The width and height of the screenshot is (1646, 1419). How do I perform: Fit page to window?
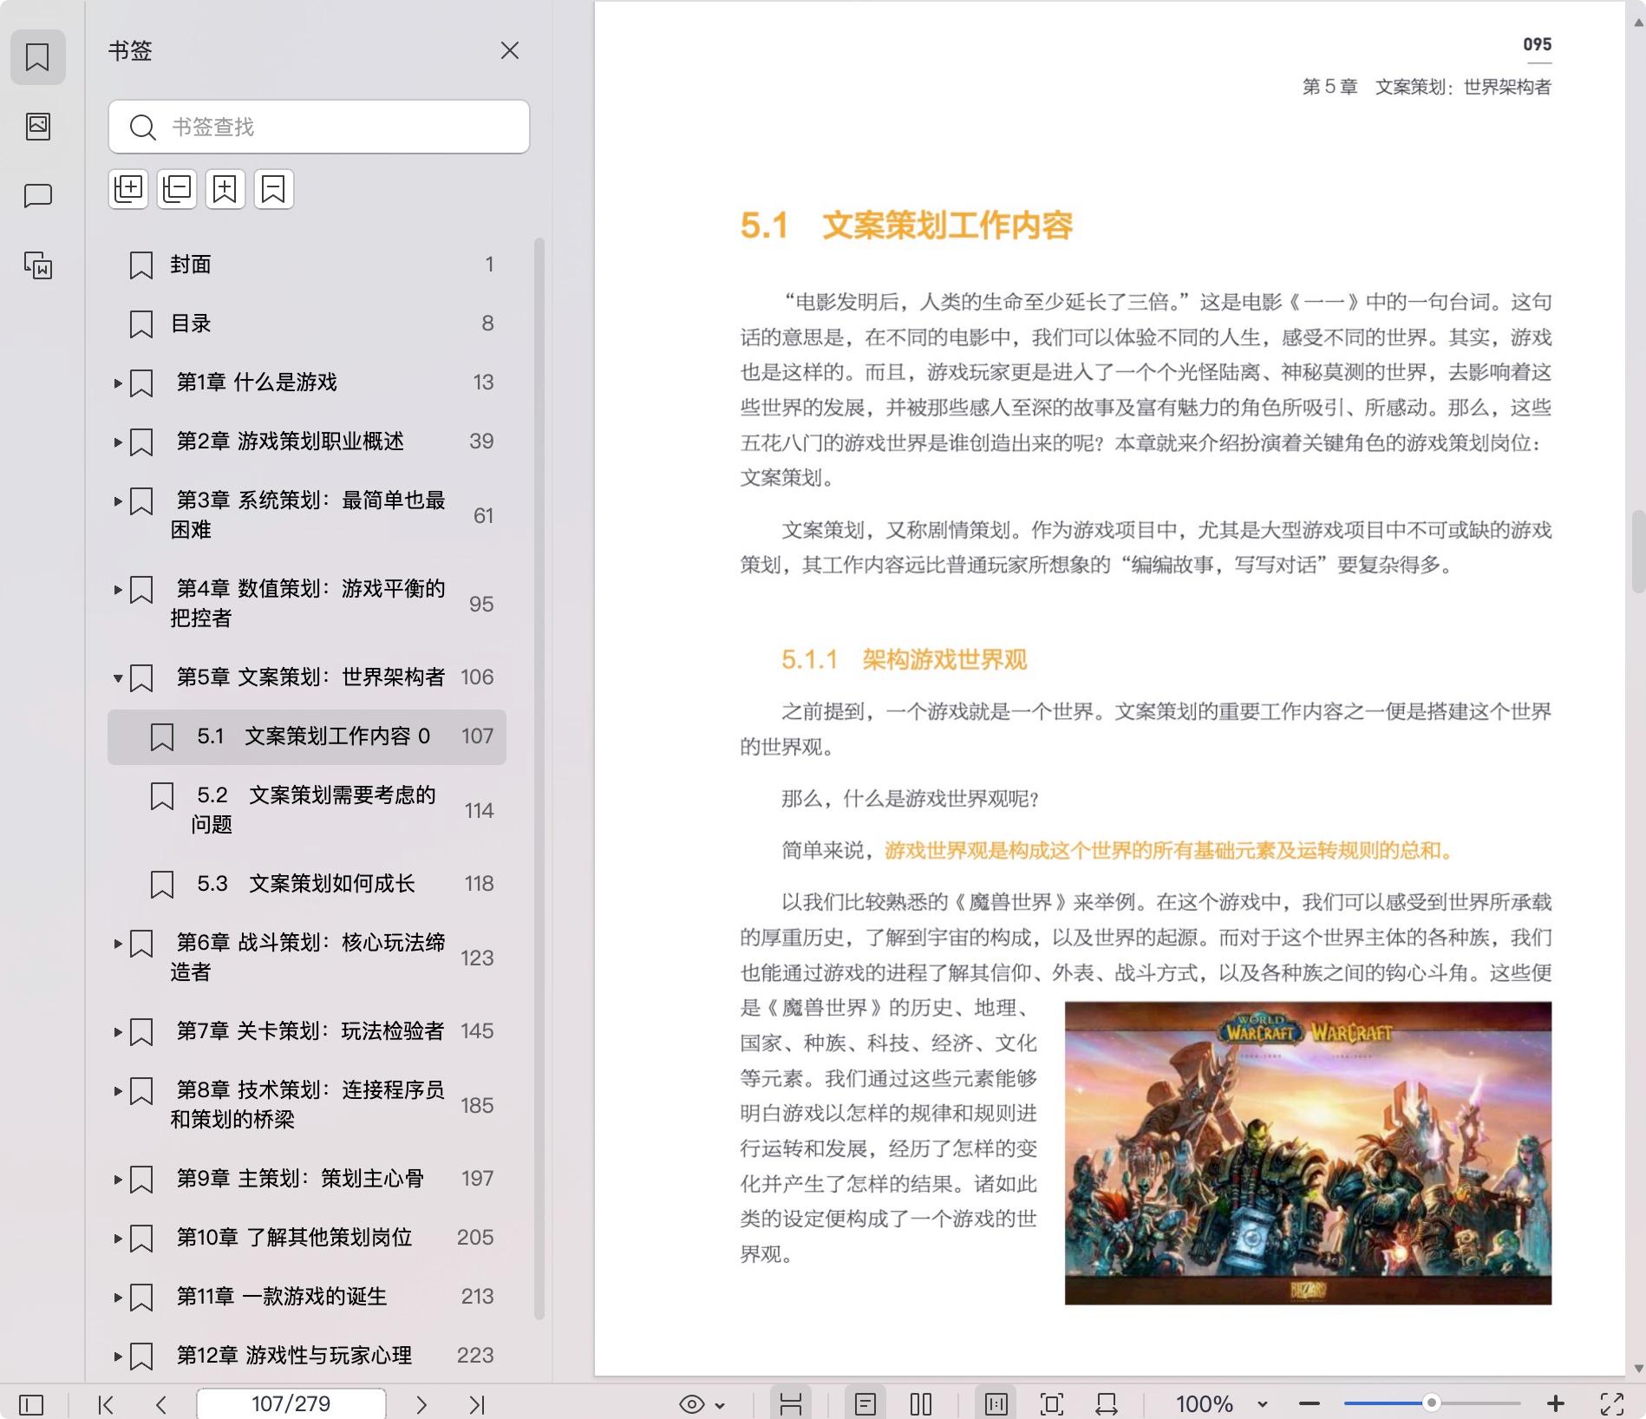pos(1051,1404)
